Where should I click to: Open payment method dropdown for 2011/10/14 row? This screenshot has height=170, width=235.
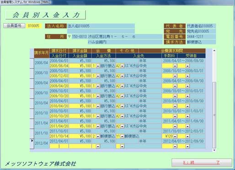pyautogui.click(x=98, y=136)
